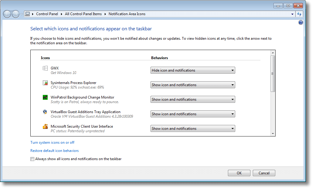Open Sysinternals Process Explorer behavior dropdown

coord(193,85)
